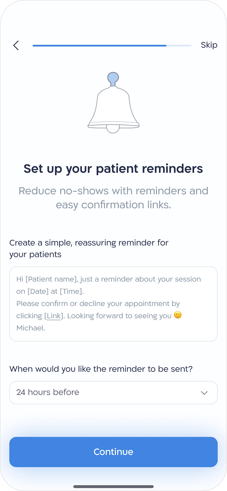This screenshot has width=227, height=491.
Task: Click the [Patient name] placeholder text
Action: coord(52,279)
